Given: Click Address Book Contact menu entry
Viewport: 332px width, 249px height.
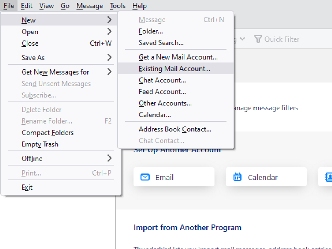Looking at the screenshot, I should click(175, 129).
